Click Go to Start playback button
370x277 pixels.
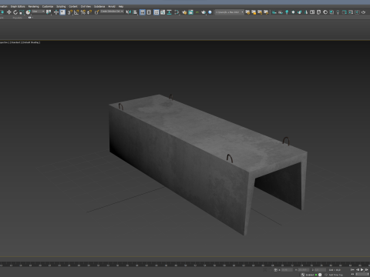pos(352,270)
